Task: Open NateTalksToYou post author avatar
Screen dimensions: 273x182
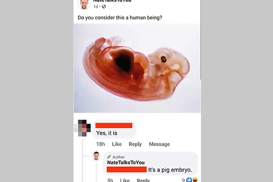Action: click(x=84, y=4)
